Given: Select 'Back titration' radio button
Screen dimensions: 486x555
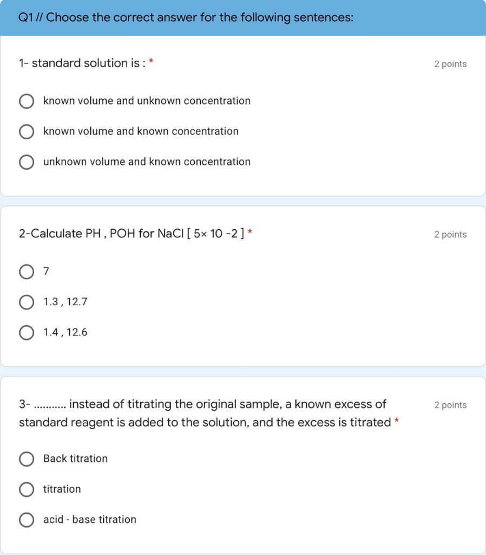Looking at the screenshot, I should click(x=27, y=459).
